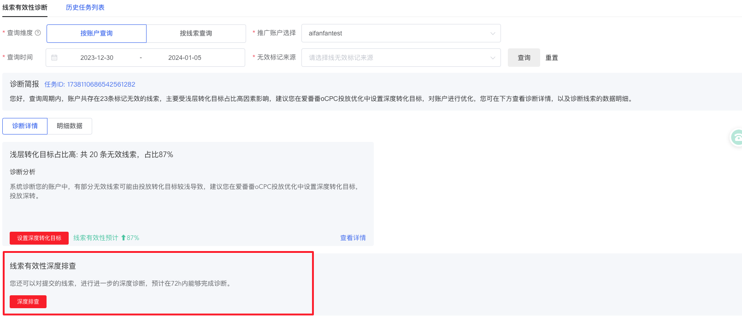Image resolution: width=742 pixels, height=322 pixels.
Task: Select the 诊断详情 tab
Action: (25, 126)
